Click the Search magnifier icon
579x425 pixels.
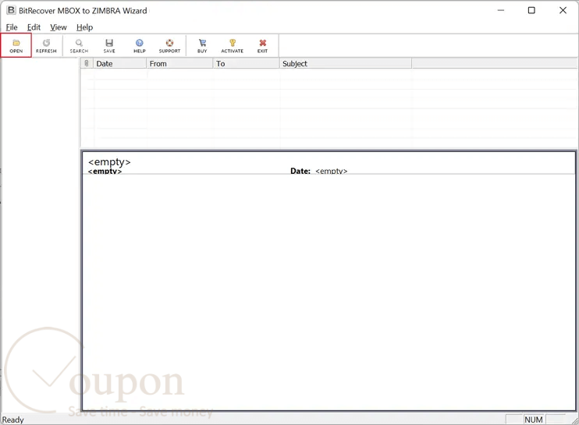tap(79, 45)
